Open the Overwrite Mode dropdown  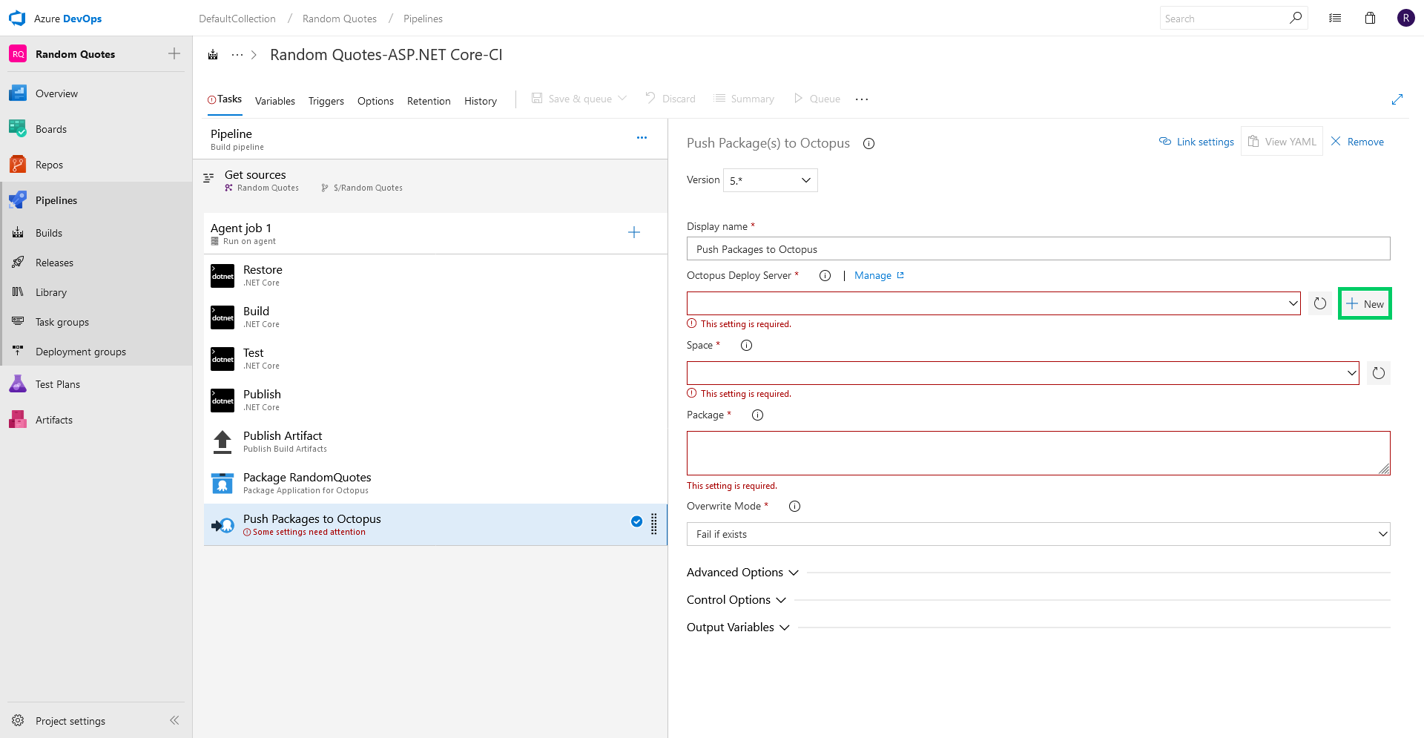coord(1038,534)
